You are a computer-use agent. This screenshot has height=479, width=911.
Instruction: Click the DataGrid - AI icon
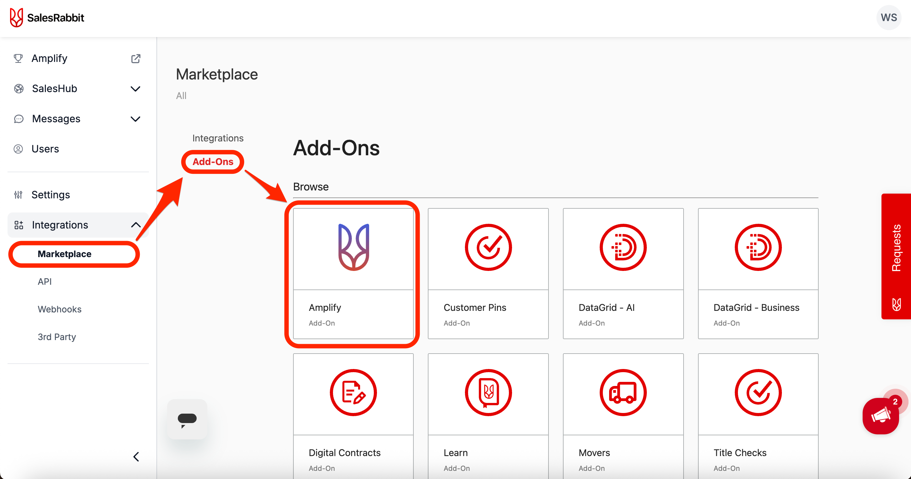(x=623, y=247)
